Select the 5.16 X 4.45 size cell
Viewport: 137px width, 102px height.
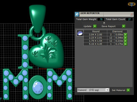coord(95,44)
